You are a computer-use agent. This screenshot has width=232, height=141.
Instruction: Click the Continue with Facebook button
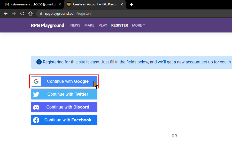64,120
